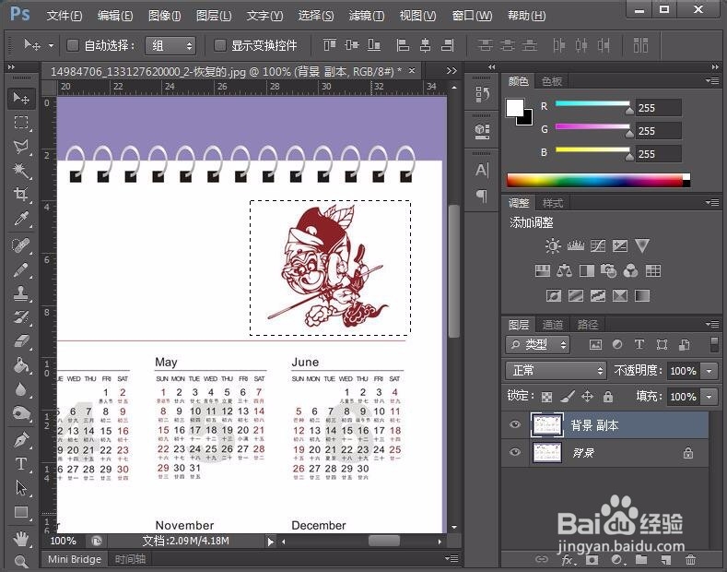
Task: Select the History Brush tool
Action: 21,317
